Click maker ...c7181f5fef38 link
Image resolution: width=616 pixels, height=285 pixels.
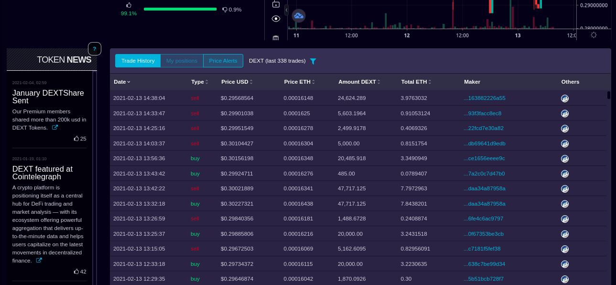pos(482,249)
